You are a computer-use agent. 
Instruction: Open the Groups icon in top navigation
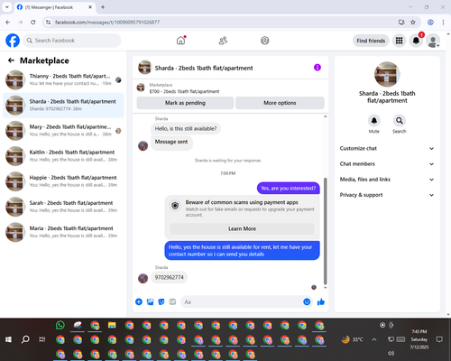(265, 41)
